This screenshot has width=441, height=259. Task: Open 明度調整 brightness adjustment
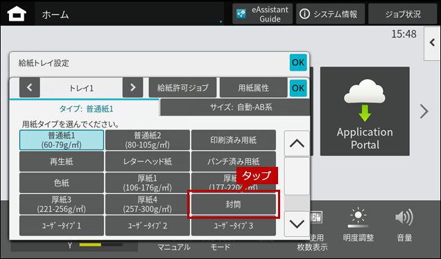358,225
